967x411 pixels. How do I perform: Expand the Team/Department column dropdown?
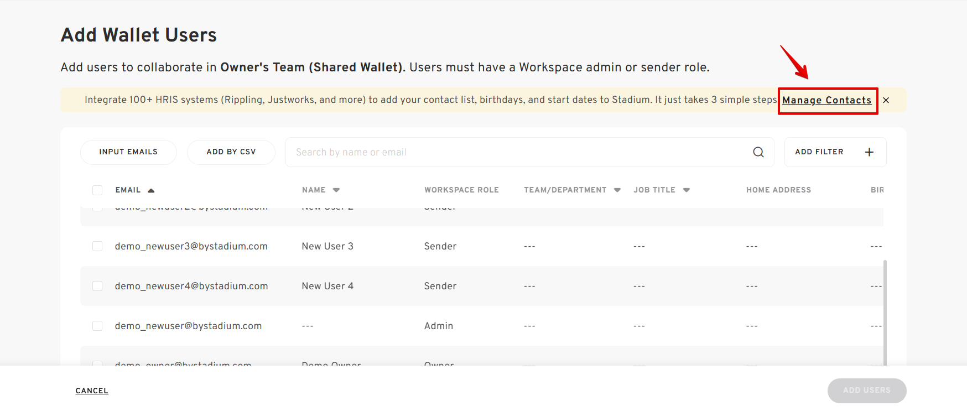click(x=617, y=190)
